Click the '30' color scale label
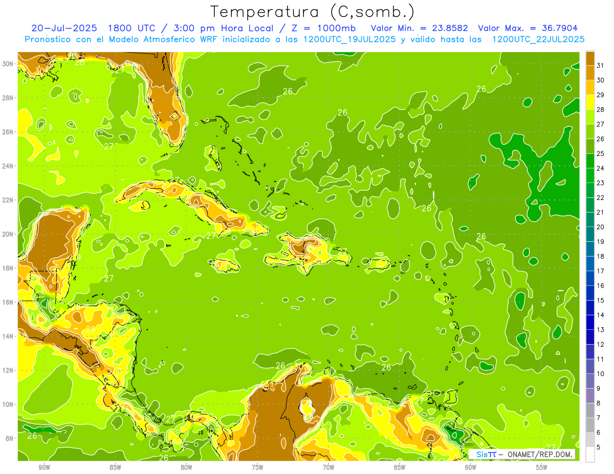The width and height of the screenshot is (614, 474). tap(601, 80)
